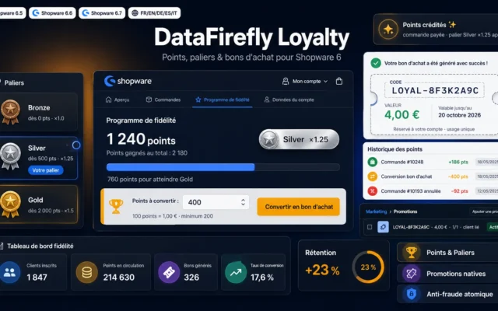Click the Anti-fraude atomique shield icon
Screen dimensions: 498x311
click(x=412, y=294)
